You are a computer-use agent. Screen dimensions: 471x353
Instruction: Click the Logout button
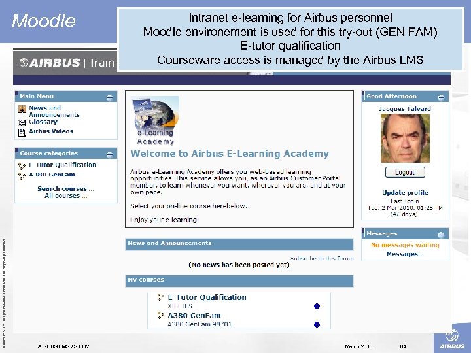tap(405, 173)
